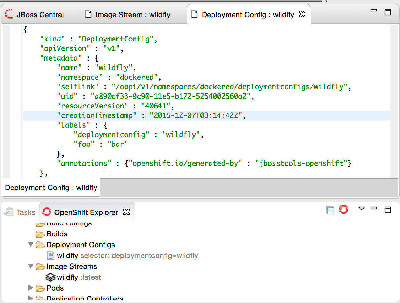The height and width of the screenshot is (303, 400).
Task: Click the New OpenShift Connection icon
Action: click(343, 210)
